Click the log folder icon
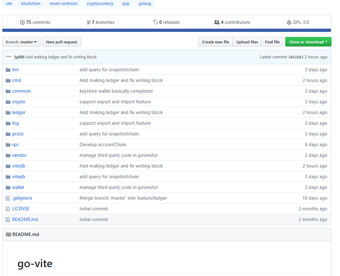This screenshot has width=340, height=276. click(x=8, y=123)
